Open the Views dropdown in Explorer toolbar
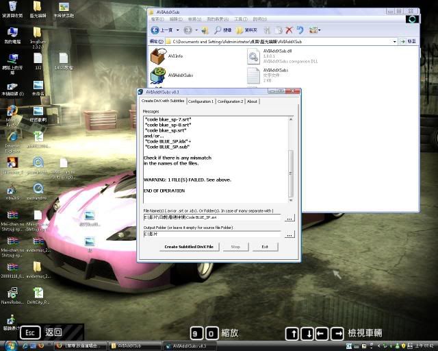This screenshot has width=438, height=351. [315, 30]
